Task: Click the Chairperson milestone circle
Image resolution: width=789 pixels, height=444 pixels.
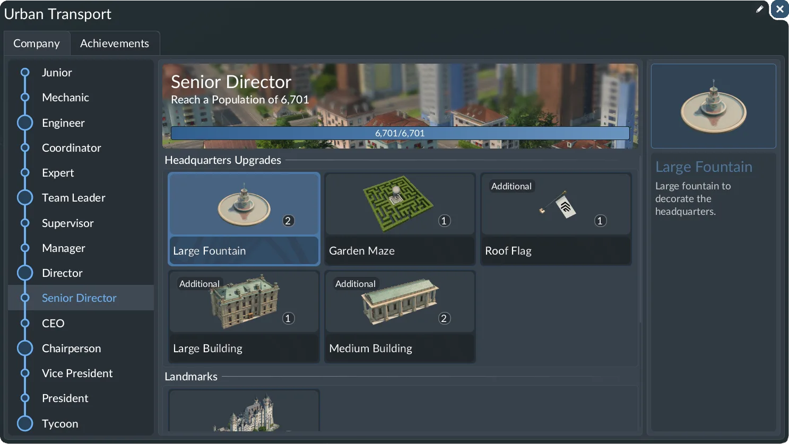Action: coord(25,348)
